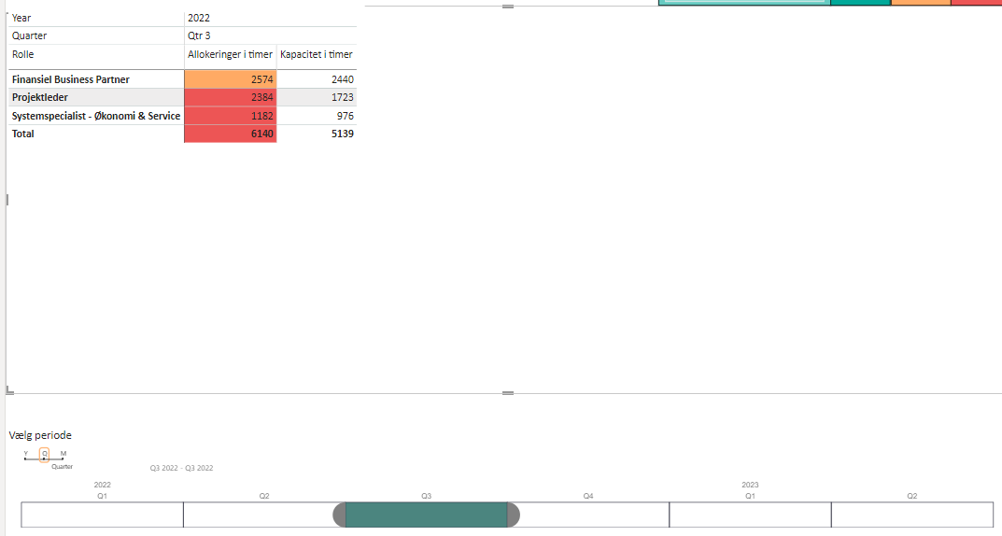Select the total 5139 capacity cell
The image size is (1002, 536).
pos(317,134)
